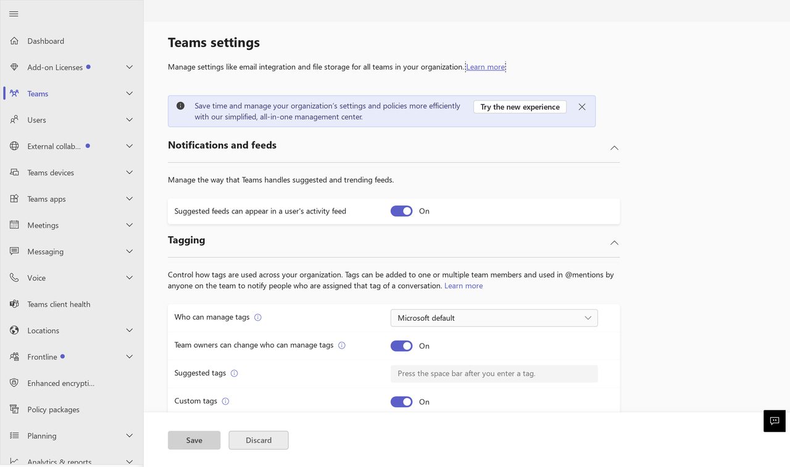Screen dimensions: 790x467
Task: Click the Enhanced encryption shield icon
Action: pos(14,383)
